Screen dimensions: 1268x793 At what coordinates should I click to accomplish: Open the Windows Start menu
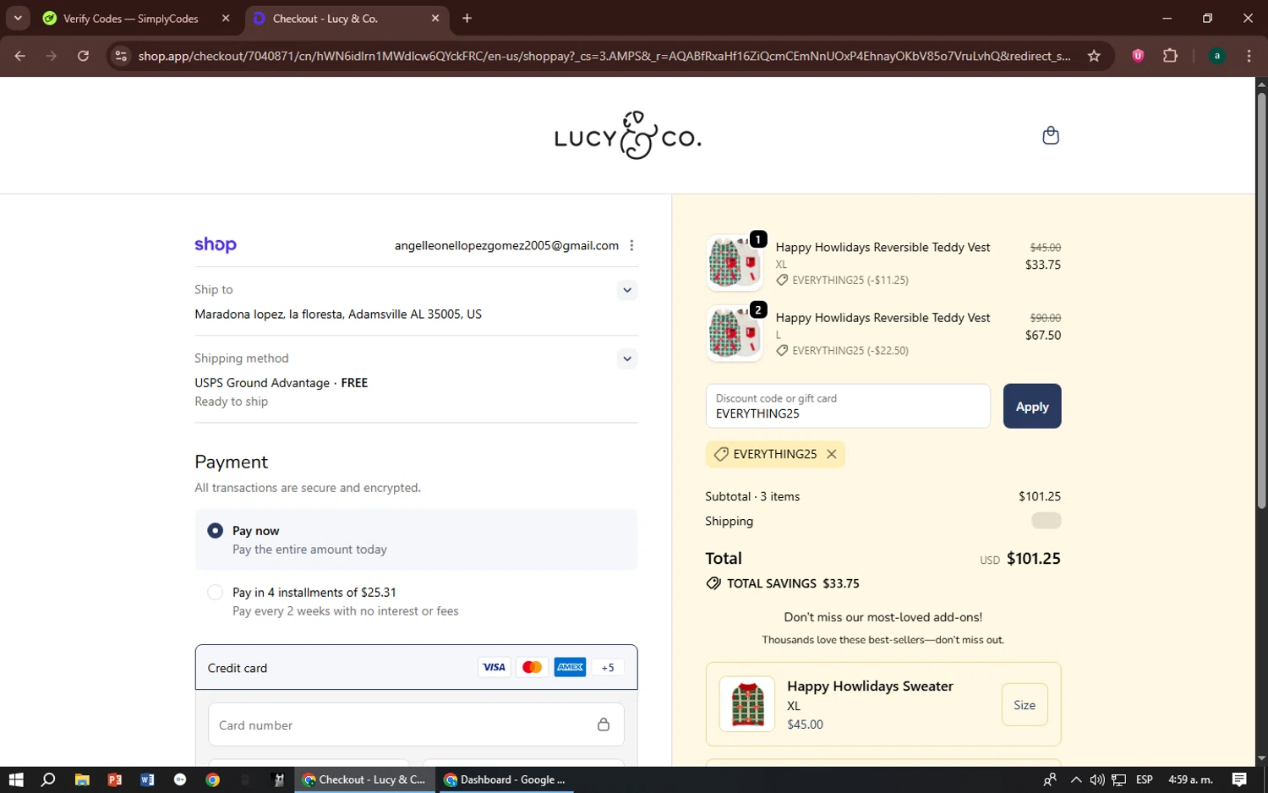[x=15, y=779]
